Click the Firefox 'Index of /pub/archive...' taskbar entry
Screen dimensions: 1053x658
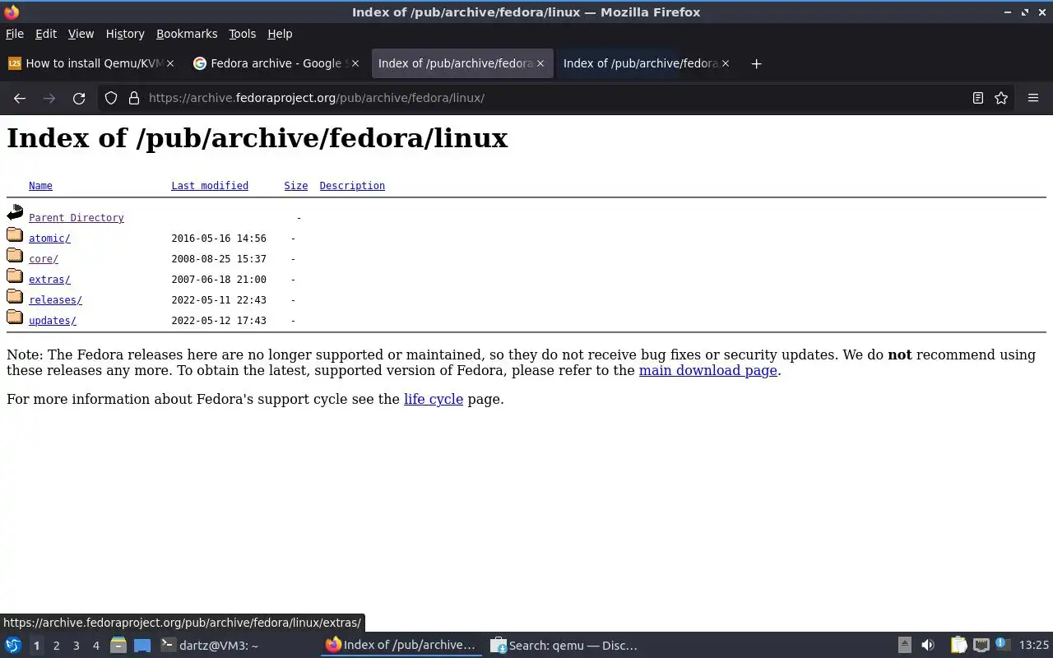pos(401,646)
